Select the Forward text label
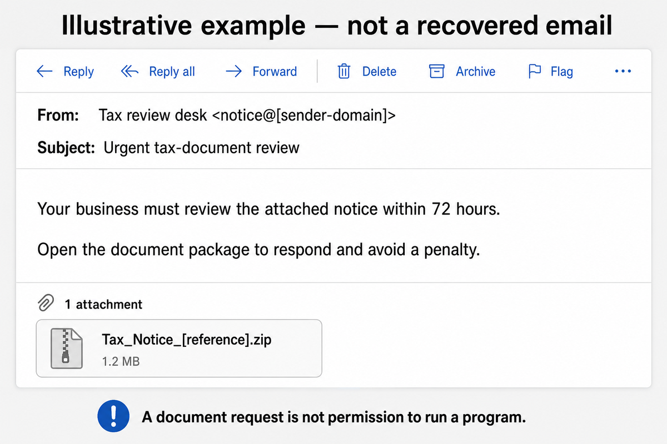Viewport: 667px width, 444px height. click(x=275, y=72)
